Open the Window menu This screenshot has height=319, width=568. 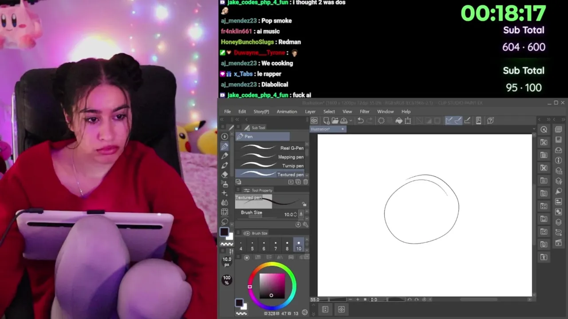385,112
